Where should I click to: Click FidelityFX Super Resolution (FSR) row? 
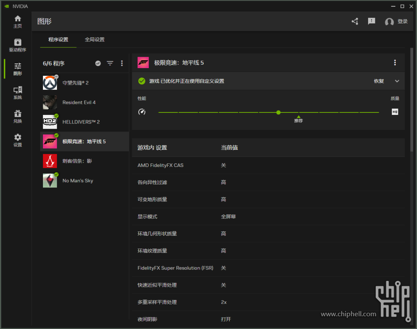pyautogui.click(x=268, y=268)
